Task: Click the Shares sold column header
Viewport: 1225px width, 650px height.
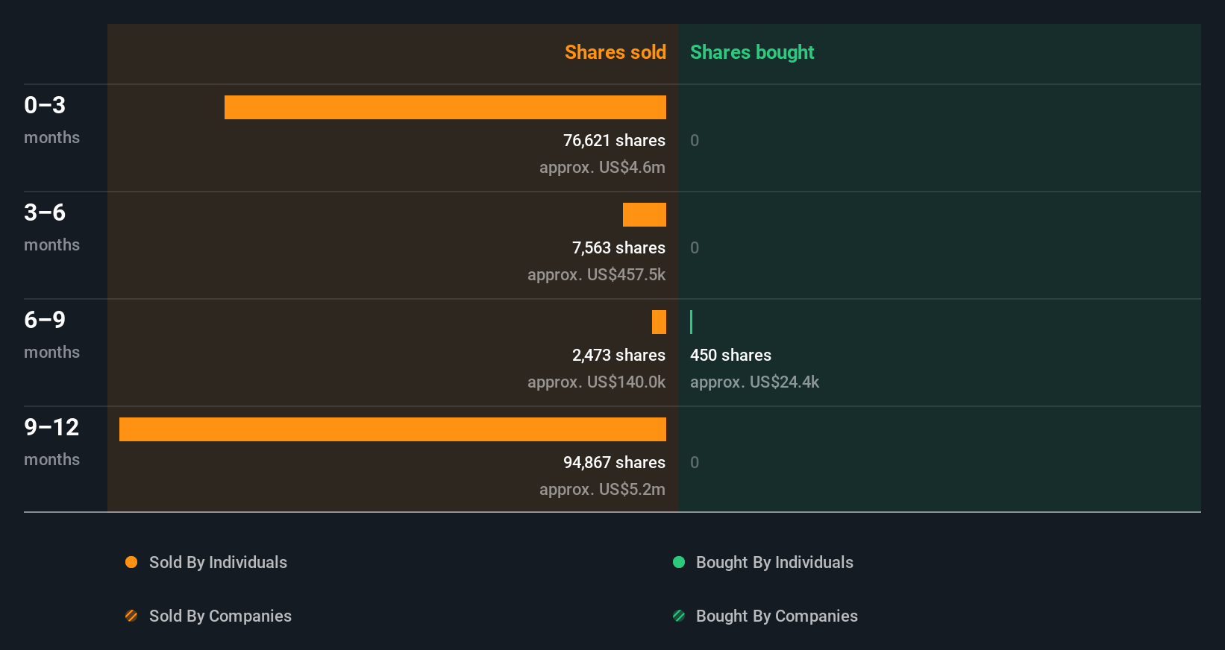Action: (x=615, y=52)
